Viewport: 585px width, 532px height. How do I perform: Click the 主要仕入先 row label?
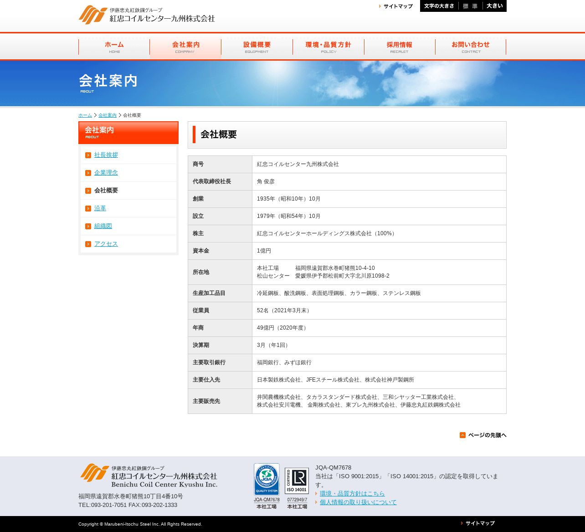206,380
